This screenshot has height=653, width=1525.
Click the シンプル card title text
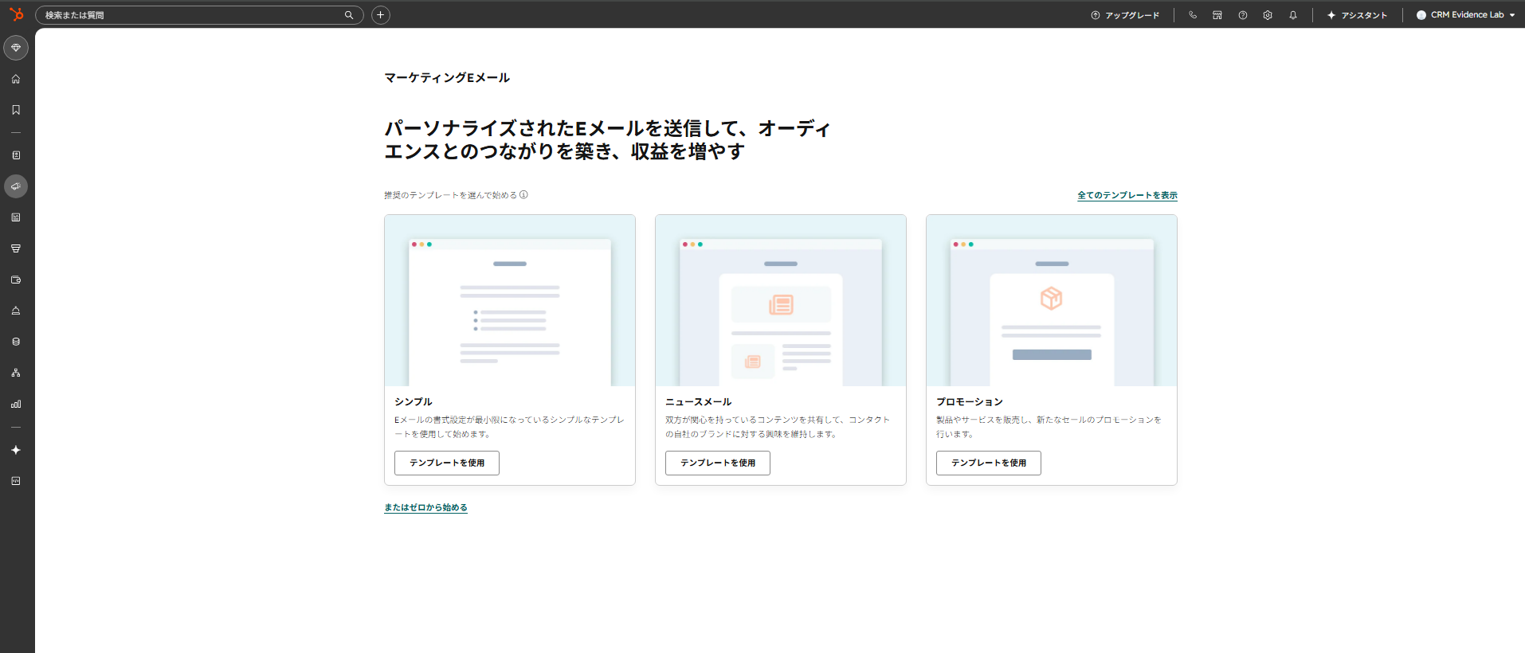pos(414,401)
